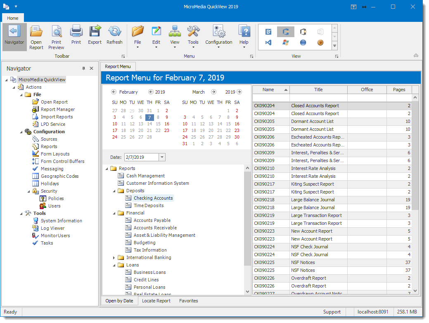
Task: Go to previous year beside 2019
Action: [151, 92]
